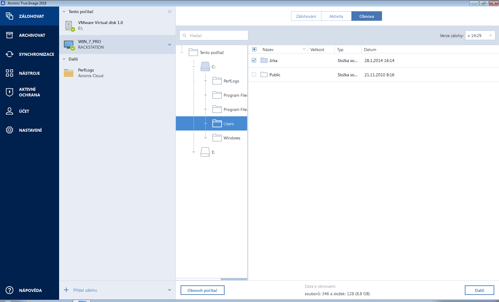This screenshot has height=302, width=499.
Task: Open the Účet account icon
Action: tap(10, 111)
